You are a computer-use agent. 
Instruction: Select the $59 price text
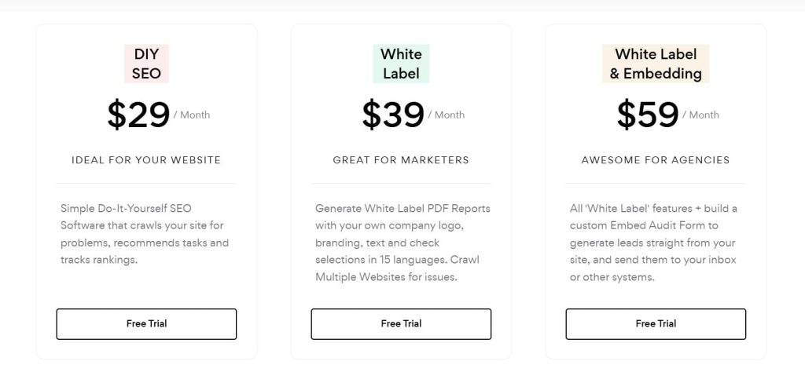(x=648, y=115)
